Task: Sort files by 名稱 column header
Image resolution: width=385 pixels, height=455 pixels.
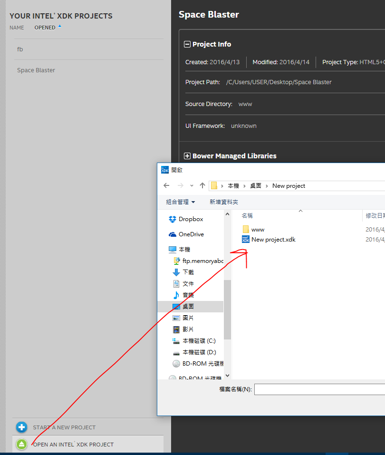Action: point(247,215)
